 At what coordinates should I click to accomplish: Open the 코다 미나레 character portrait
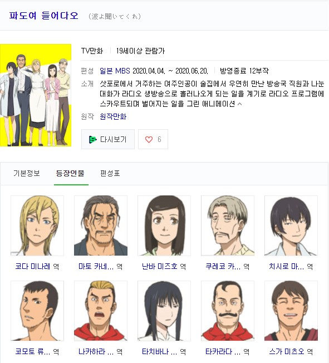pyautogui.click(x=37, y=225)
